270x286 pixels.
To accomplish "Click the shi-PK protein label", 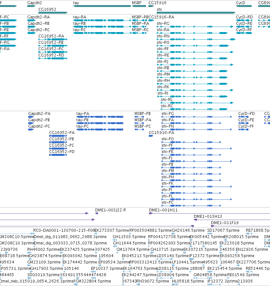I will [167, 183].
